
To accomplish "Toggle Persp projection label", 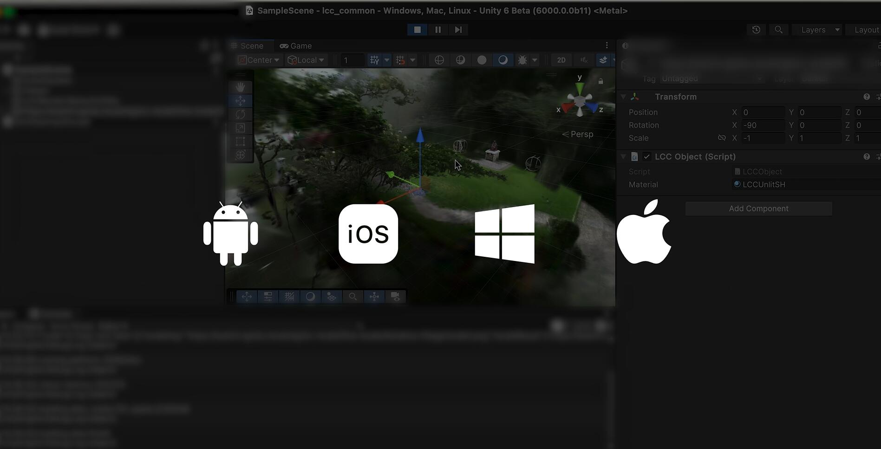I will click(x=578, y=134).
